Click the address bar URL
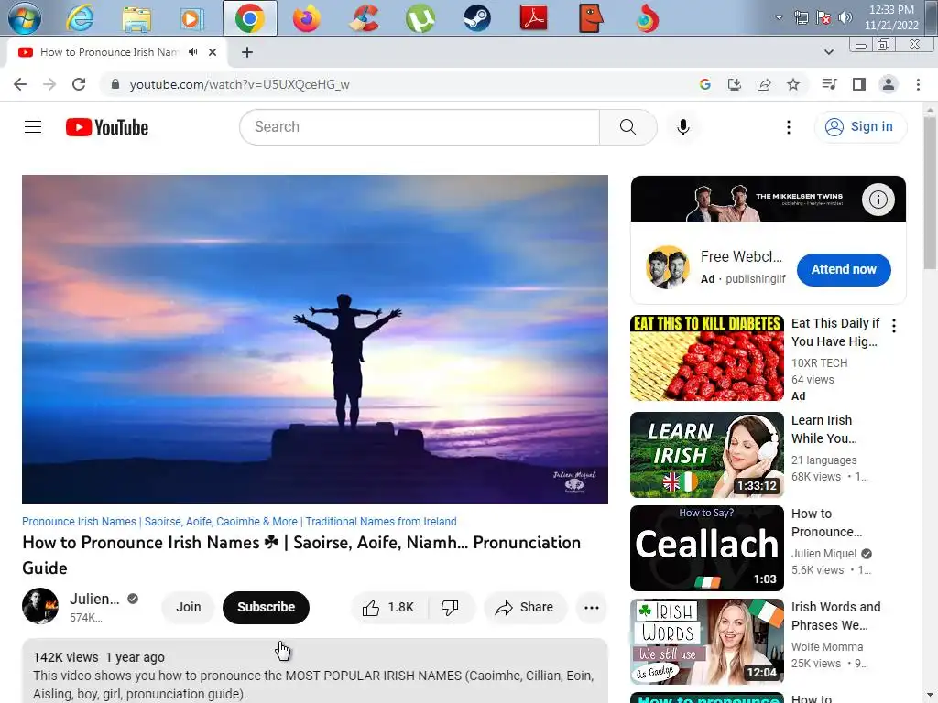Screen dimensions: 938x703 tap(239, 84)
